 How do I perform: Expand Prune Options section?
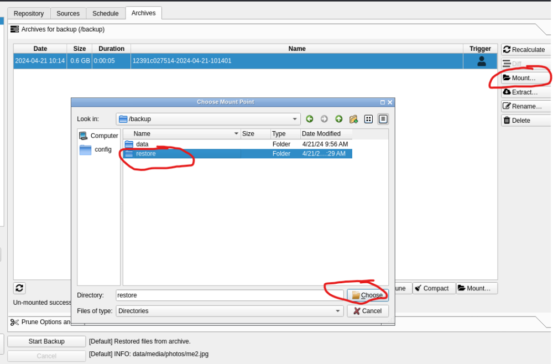[x=40, y=322]
